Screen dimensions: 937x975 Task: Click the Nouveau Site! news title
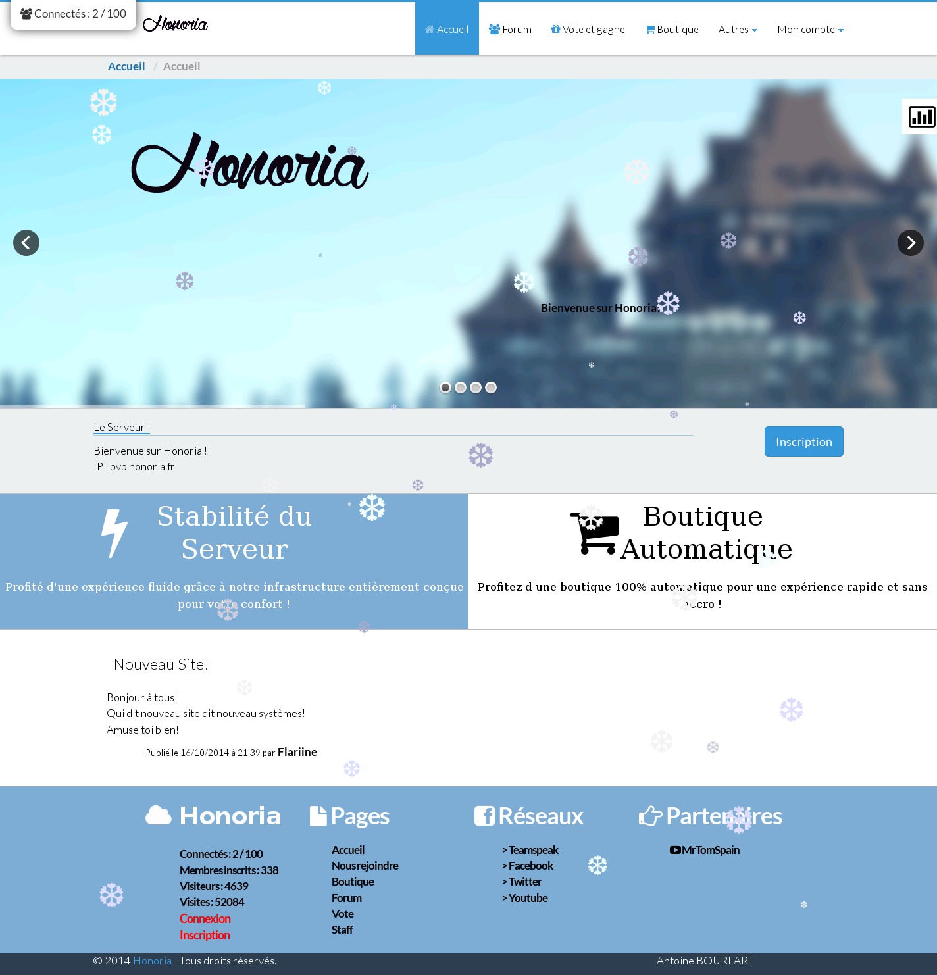161,664
